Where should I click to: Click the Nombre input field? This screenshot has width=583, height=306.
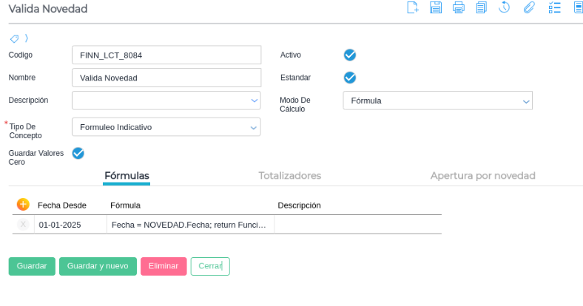click(x=166, y=78)
